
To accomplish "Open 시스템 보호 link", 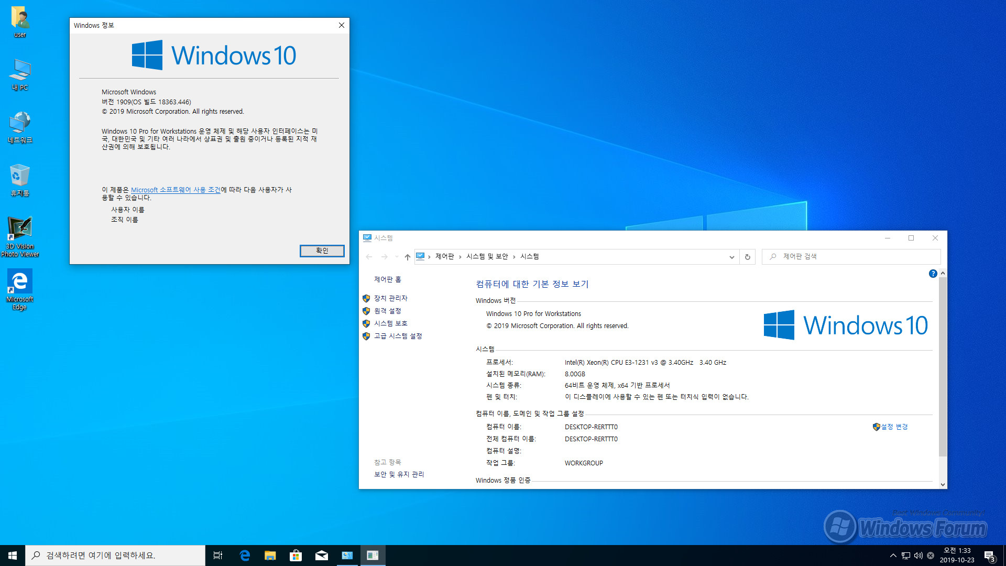I will click(390, 323).
